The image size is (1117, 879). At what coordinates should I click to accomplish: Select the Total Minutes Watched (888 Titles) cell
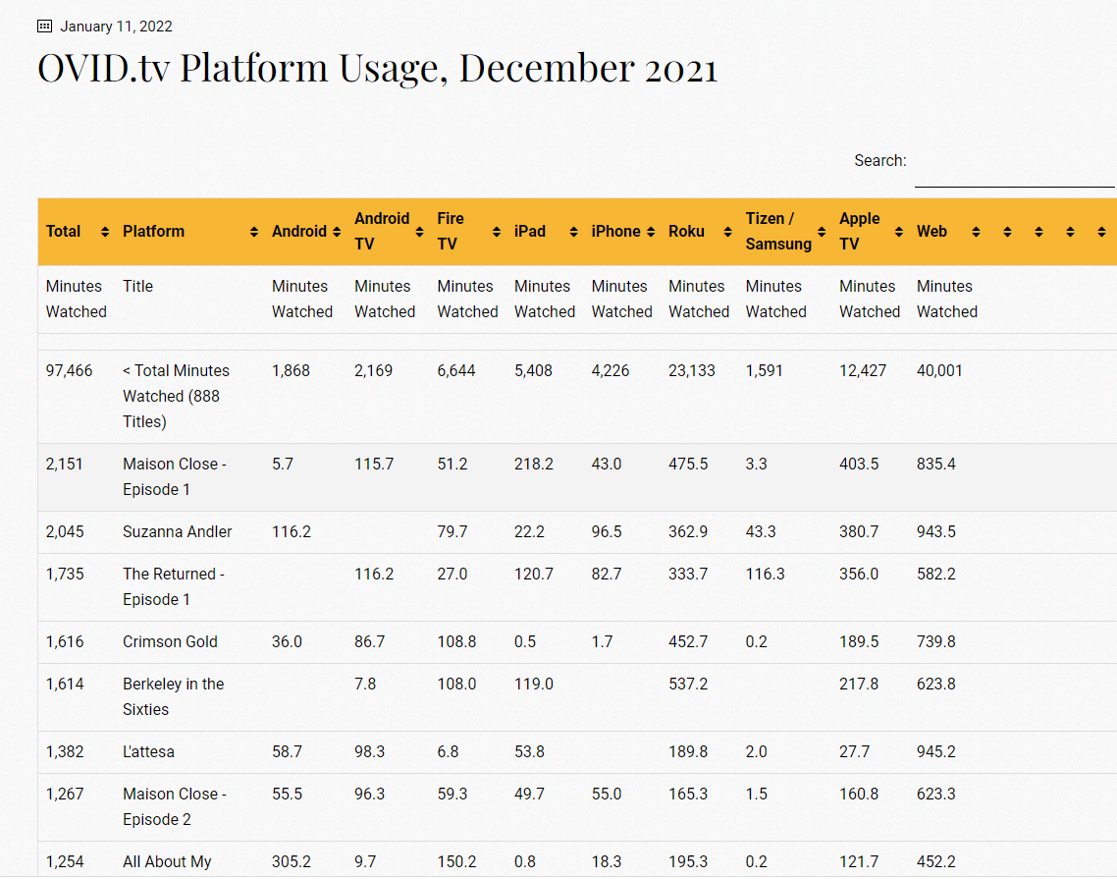coord(176,397)
